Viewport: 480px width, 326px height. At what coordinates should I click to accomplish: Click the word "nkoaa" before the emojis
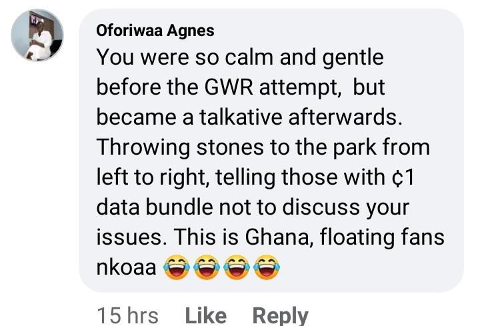(127, 268)
